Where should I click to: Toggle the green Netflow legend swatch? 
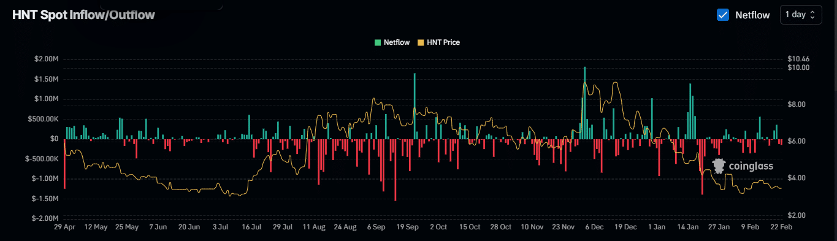[378, 43]
